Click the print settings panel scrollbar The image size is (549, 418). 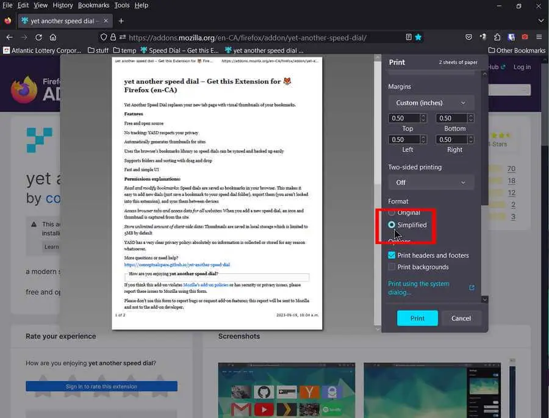[x=484, y=140]
